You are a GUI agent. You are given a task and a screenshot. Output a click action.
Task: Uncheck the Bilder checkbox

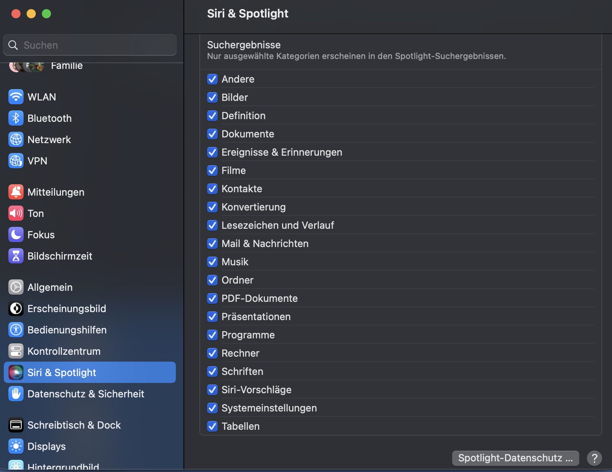click(212, 97)
